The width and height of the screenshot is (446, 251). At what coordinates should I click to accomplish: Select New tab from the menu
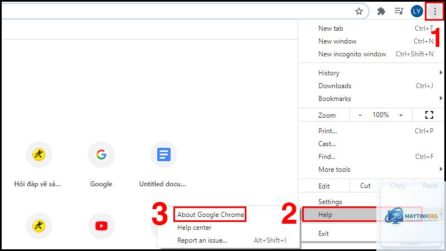pyautogui.click(x=371, y=28)
